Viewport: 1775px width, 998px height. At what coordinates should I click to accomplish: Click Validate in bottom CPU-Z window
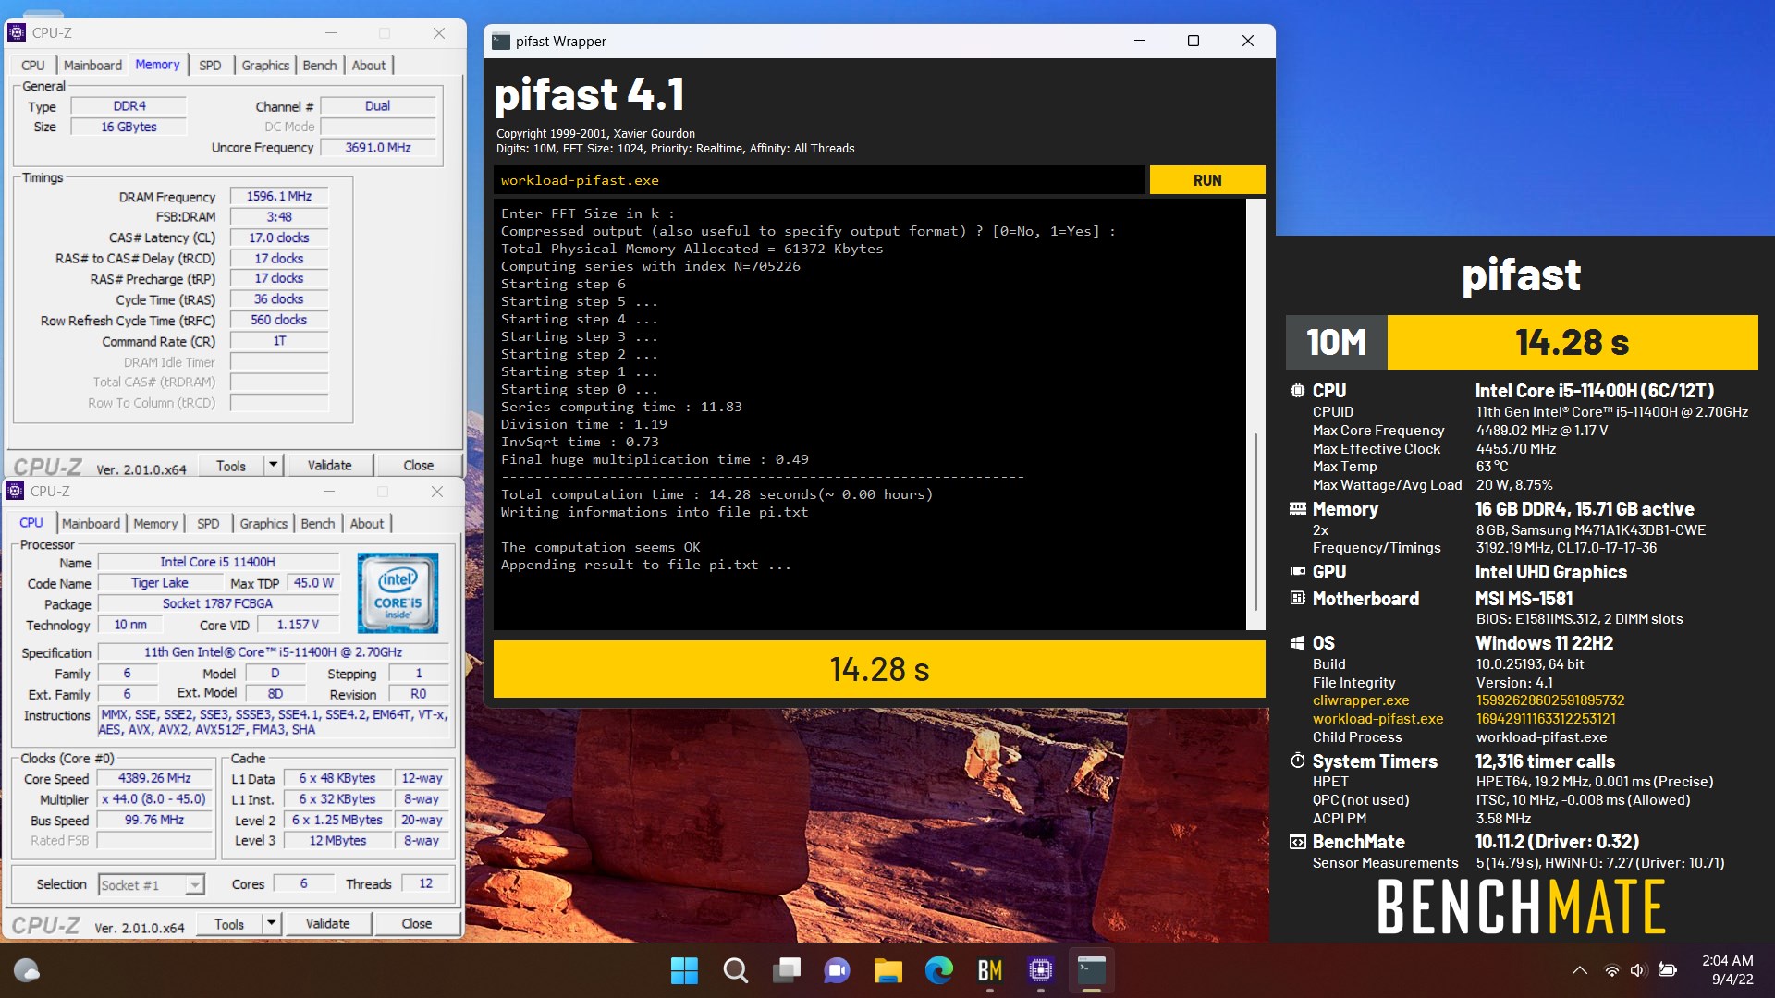click(x=327, y=924)
